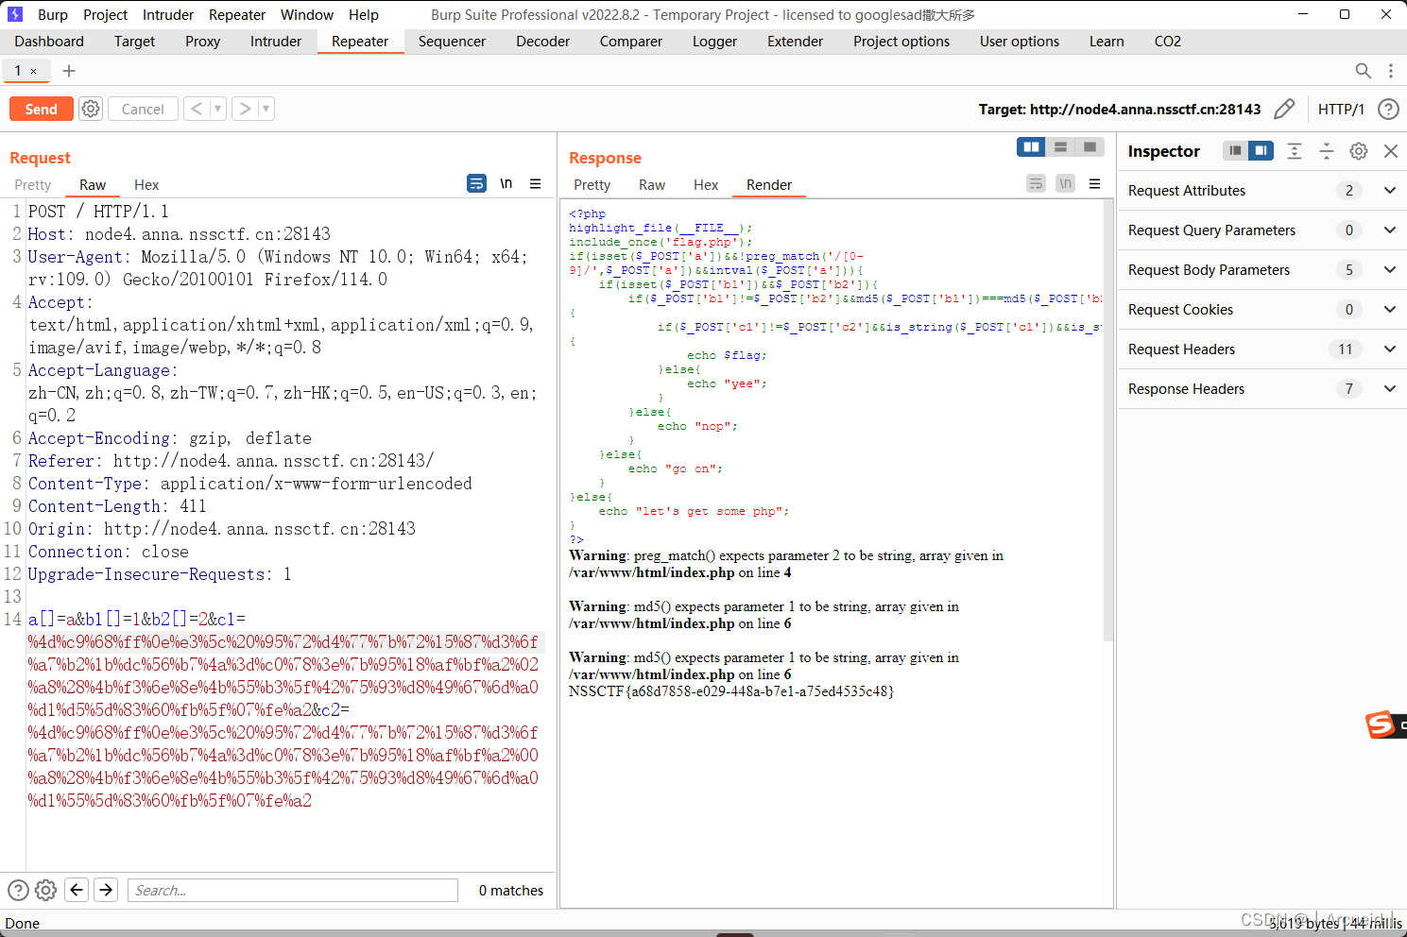Viewport: 1407px width, 937px height.
Task: Open the CO2 extension tab
Action: [1168, 42]
